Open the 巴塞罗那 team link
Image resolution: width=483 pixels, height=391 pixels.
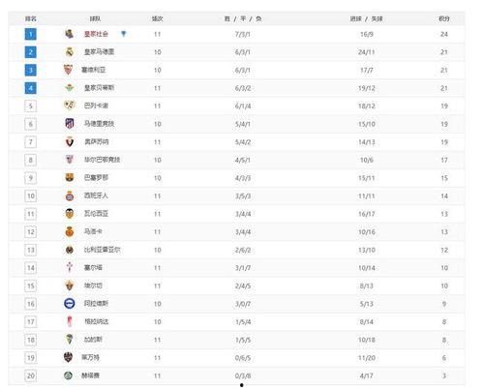click(96, 178)
